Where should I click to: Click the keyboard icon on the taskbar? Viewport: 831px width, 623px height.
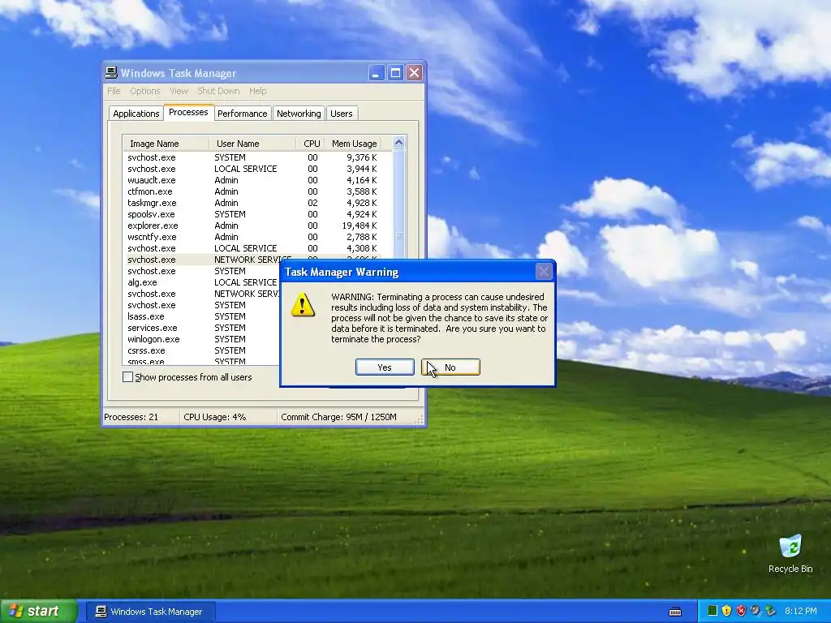point(675,612)
